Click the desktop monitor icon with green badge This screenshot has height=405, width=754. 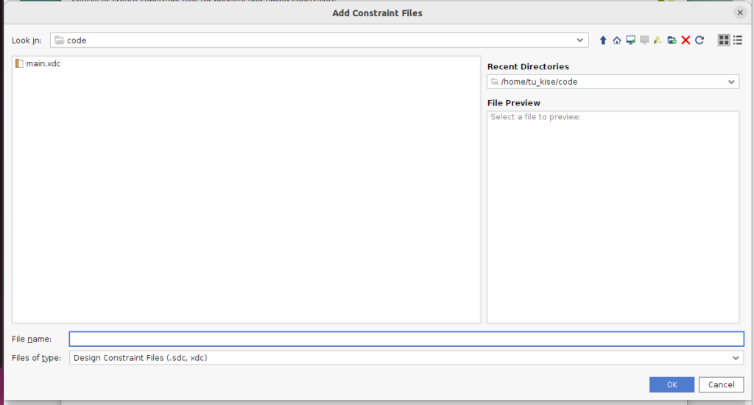click(x=630, y=40)
